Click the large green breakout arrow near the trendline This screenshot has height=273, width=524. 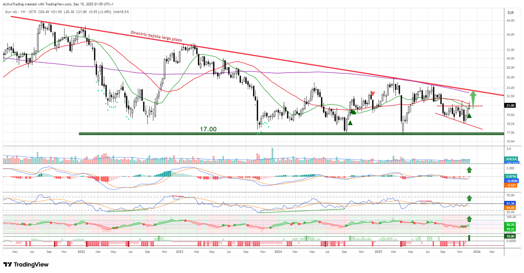pyautogui.click(x=473, y=99)
